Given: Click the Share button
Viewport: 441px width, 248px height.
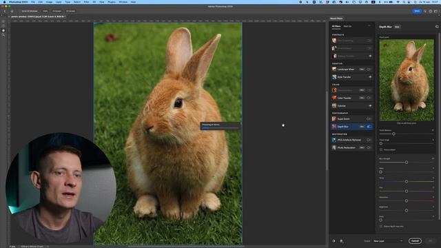Looking at the screenshot, I should (x=417, y=11).
